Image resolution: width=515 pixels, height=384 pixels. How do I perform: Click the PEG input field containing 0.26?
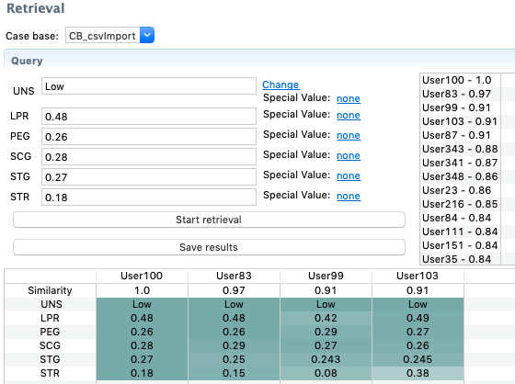pyautogui.click(x=149, y=137)
